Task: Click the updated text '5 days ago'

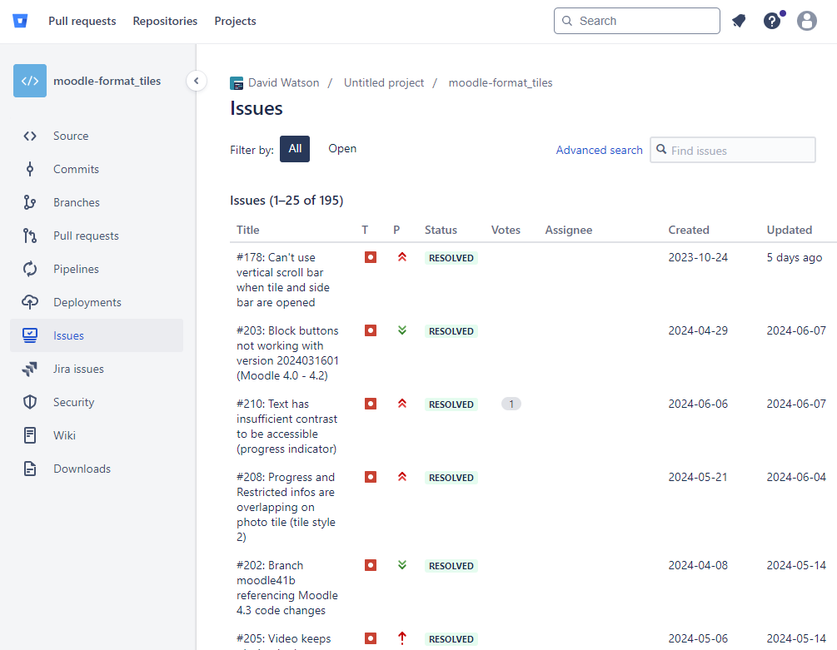Action: pos(795,257)
